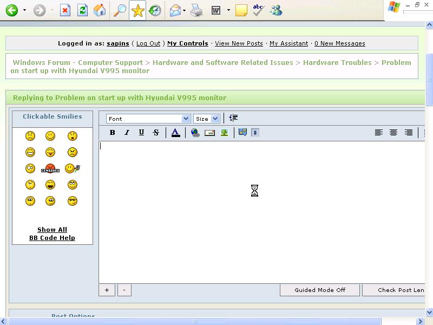The image size is (433, 325).
Task: Open My Controls link
Action: [188, 43]
